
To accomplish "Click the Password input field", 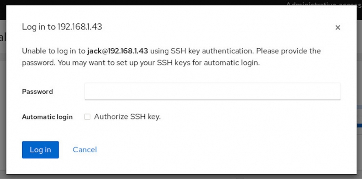I will (212, 91).
